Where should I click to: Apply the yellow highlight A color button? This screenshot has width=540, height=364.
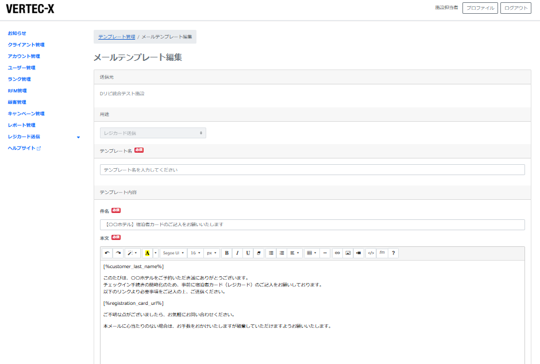[x=147, y=253]
